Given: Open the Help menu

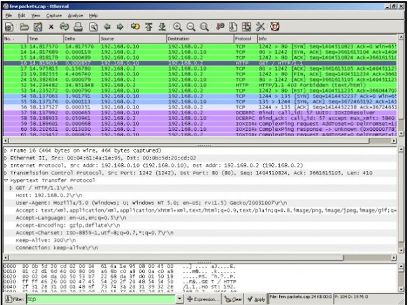Looking at the screenshot, I should (x=93, y=15).
